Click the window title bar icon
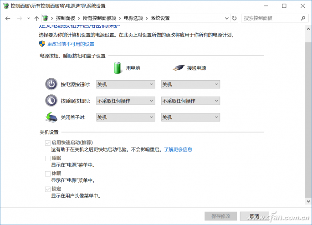The width and height of the screenshot is (312, 225). [6, 6]
